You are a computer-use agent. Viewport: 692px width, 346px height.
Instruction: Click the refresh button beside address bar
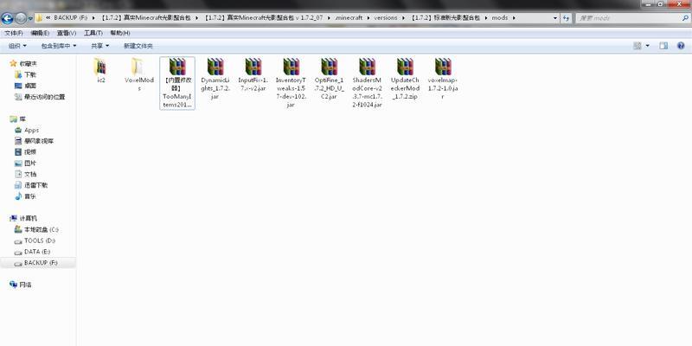pos(567,18)
